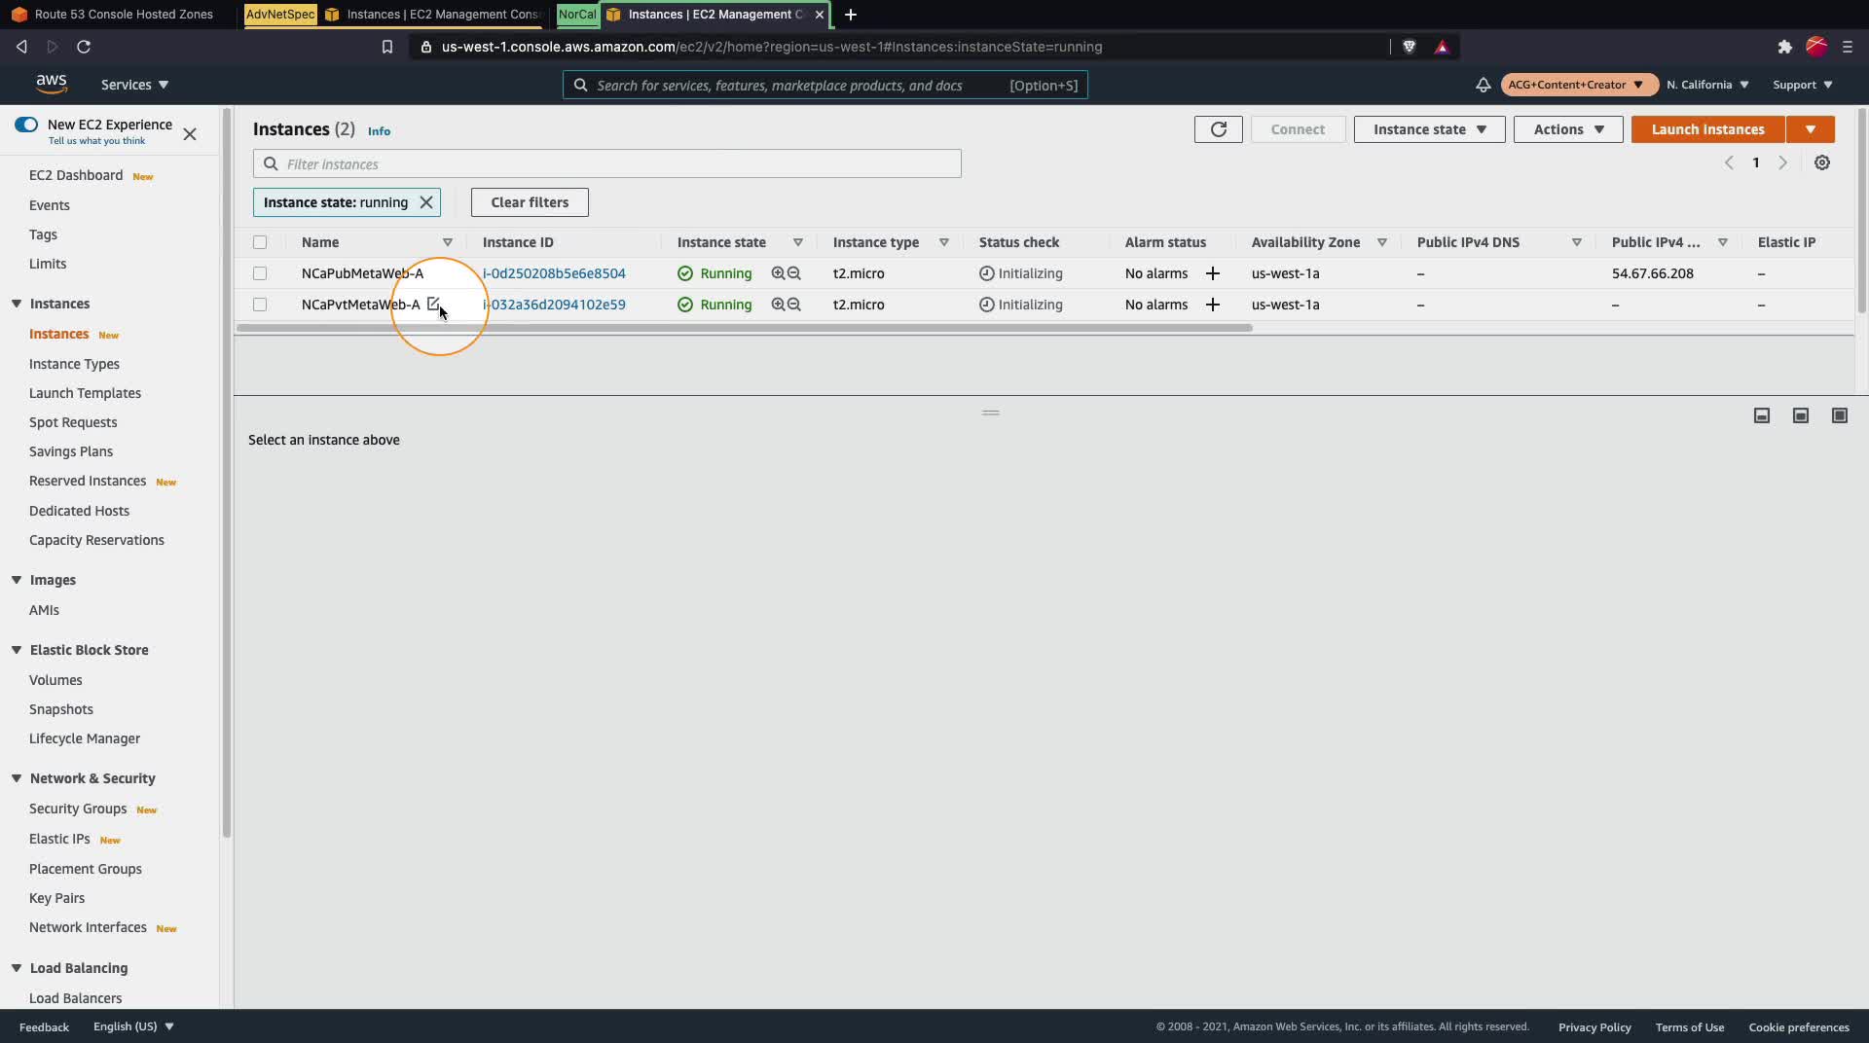Check the NCaPubMetaWeb-A instance row
The width and height of the screenshot is (1869, 1043).
click(260, 273)
